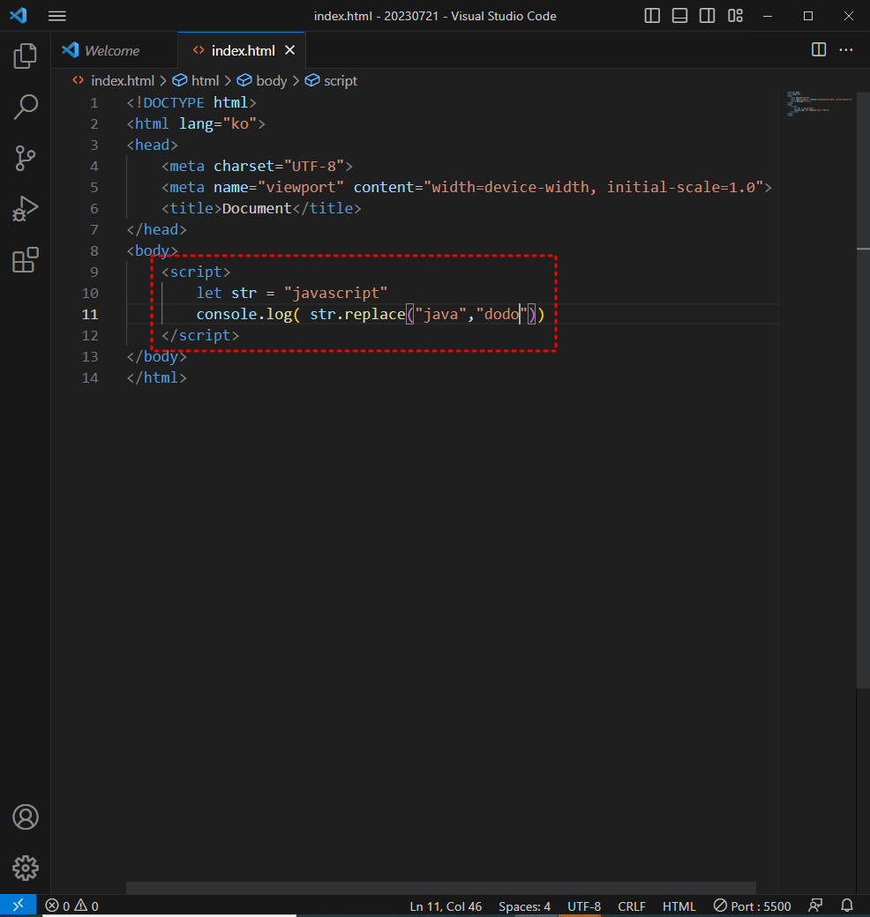Image resolution: width=870 pixels, height=917 pixels.
Task: Click script in the breadcrumb
Action: pyautogui.click(x=341, y=81)
